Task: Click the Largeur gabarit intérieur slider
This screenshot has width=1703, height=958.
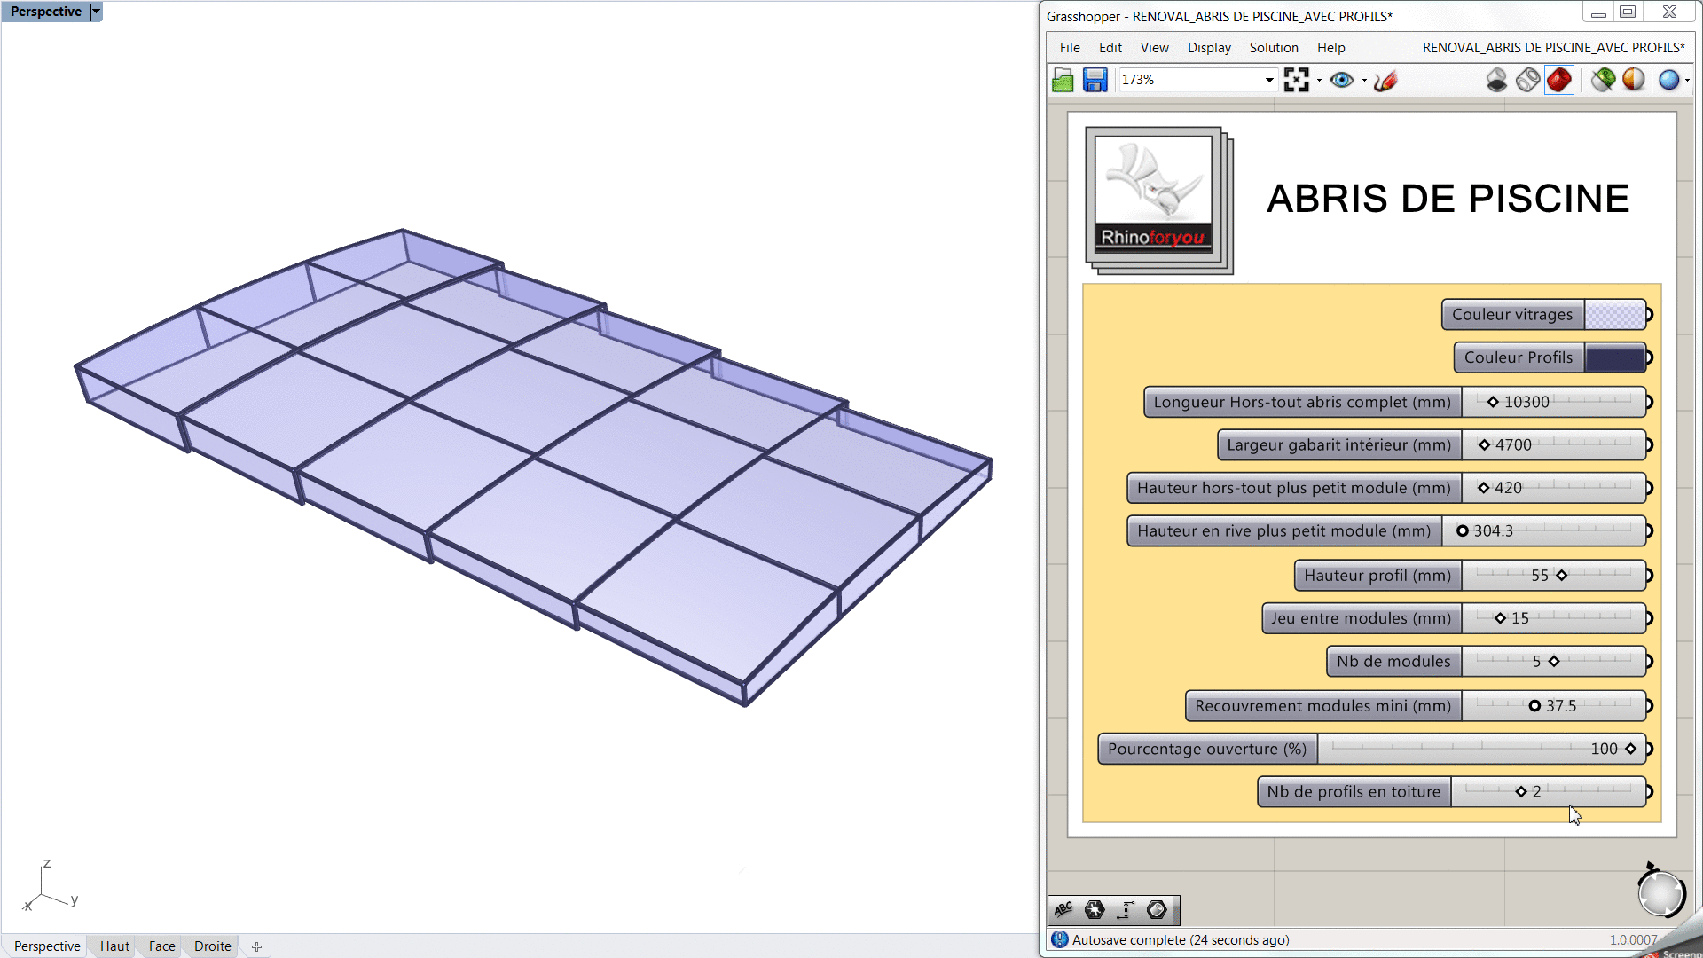Action: [1553, 445]
